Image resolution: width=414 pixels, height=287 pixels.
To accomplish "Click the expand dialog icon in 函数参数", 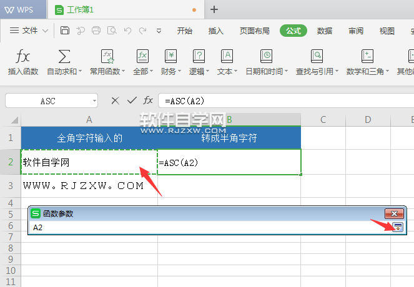I will point(397,228).
